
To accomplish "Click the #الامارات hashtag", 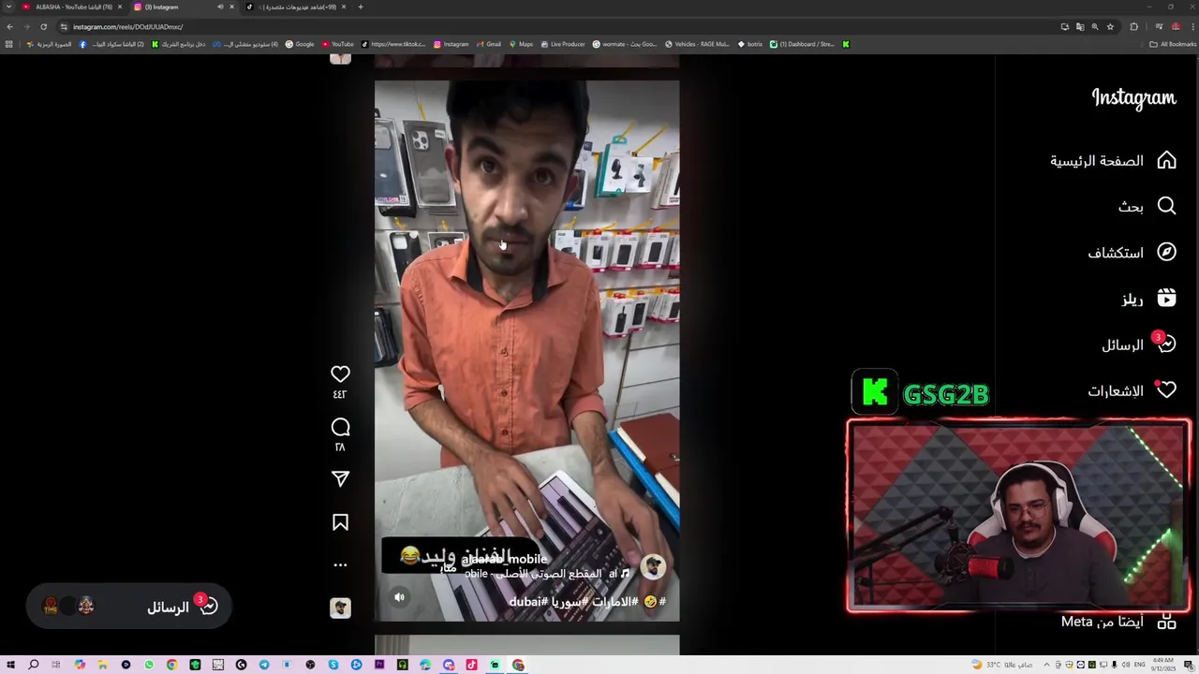I will coord(616,601).
